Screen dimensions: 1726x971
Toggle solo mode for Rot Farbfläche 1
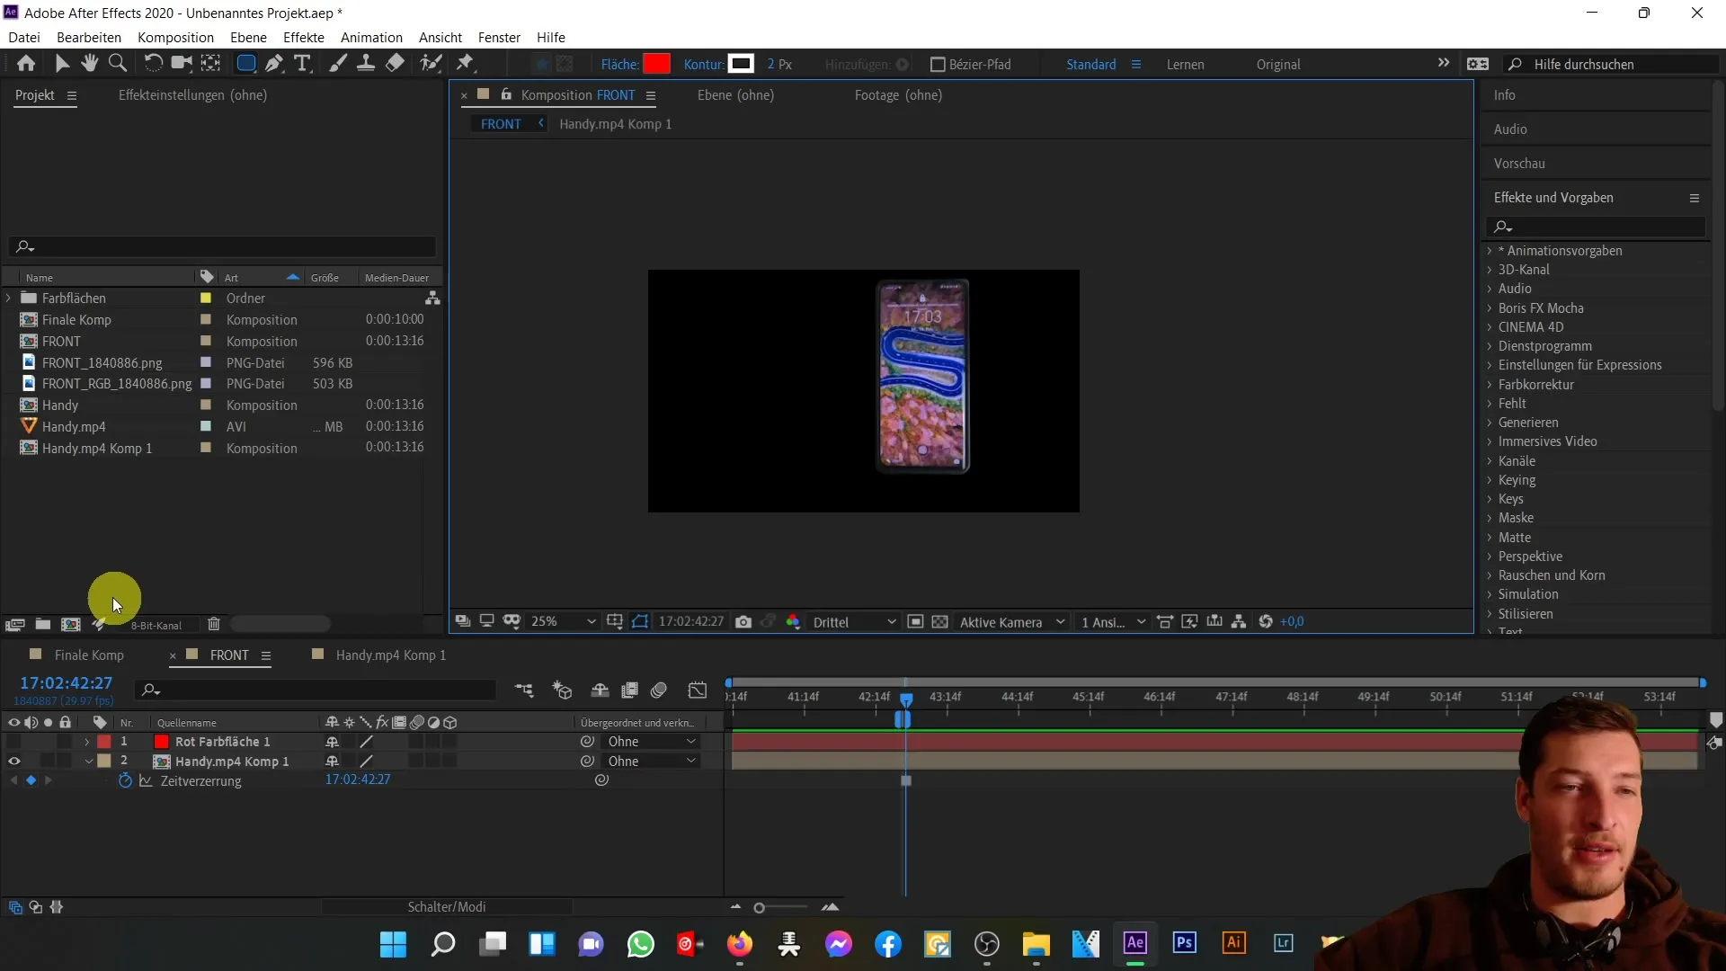pyautogui.click(x=48, y=741)
